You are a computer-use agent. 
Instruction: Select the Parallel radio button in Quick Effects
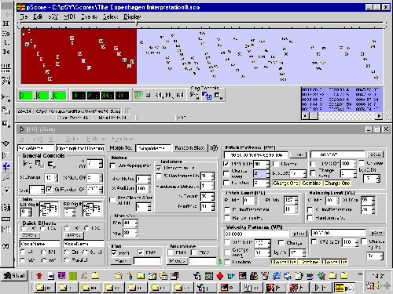pyautogui.click(x=67, y=260)
